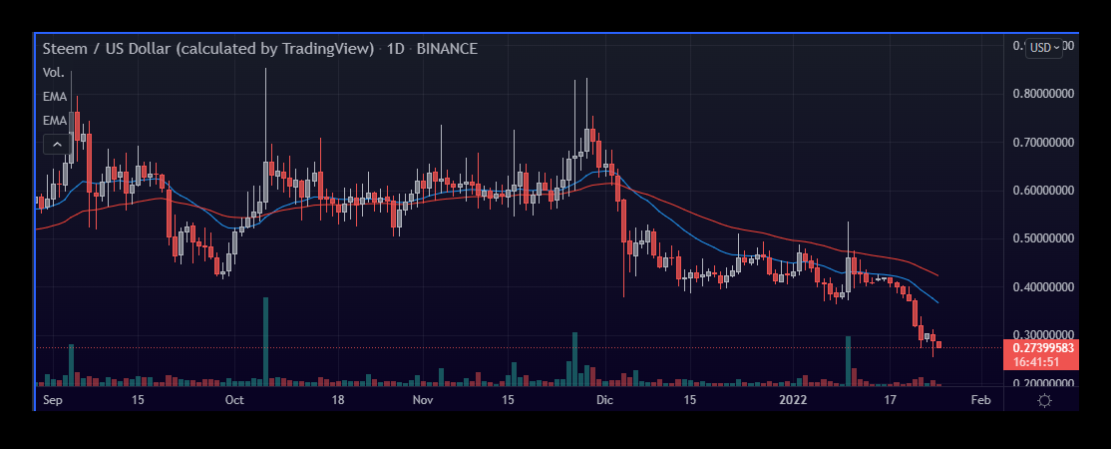
Task: Click the Nov date label on time axis
Action: click(x=422, y=400)
